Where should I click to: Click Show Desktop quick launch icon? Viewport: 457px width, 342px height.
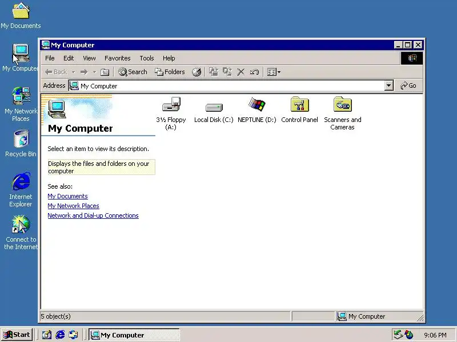point(47,335)
